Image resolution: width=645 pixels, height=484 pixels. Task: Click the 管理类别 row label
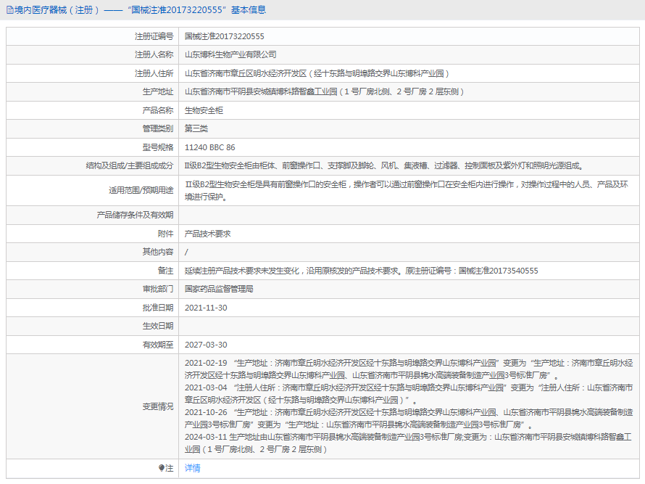point(157,128)
